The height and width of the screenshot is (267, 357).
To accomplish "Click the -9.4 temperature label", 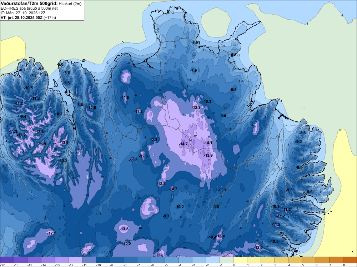I will click(23, 116).
